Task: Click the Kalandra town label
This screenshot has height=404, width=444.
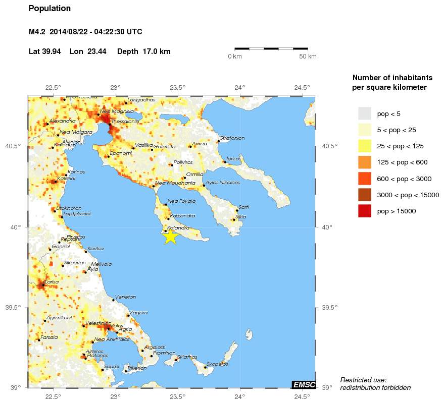Action: [x=178, y=227]
